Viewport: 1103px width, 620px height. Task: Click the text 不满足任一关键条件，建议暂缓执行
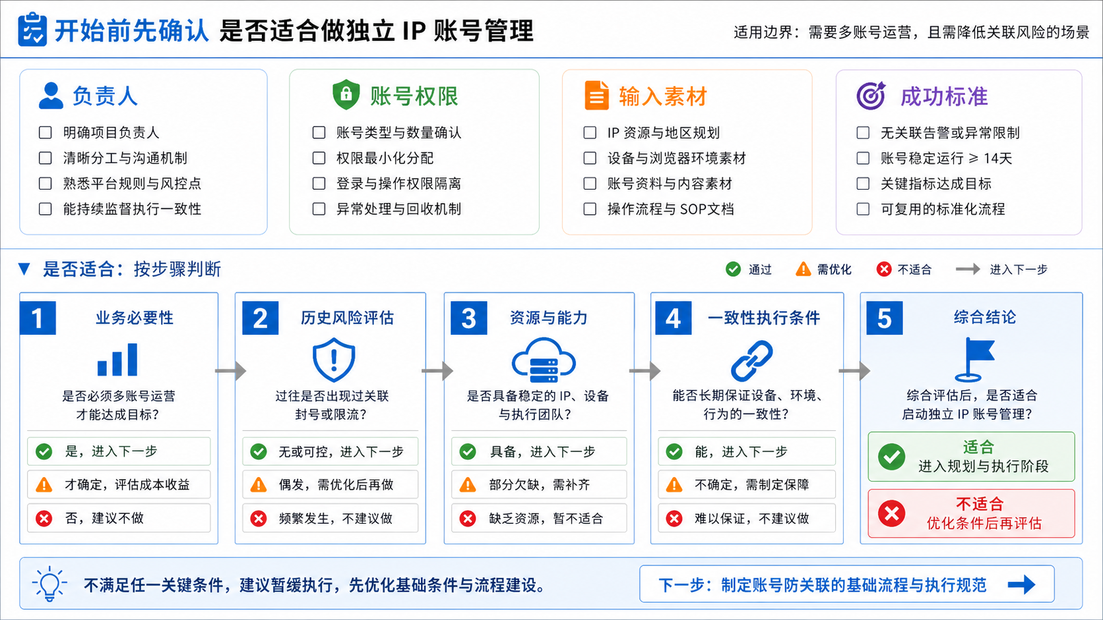(210, 584)
